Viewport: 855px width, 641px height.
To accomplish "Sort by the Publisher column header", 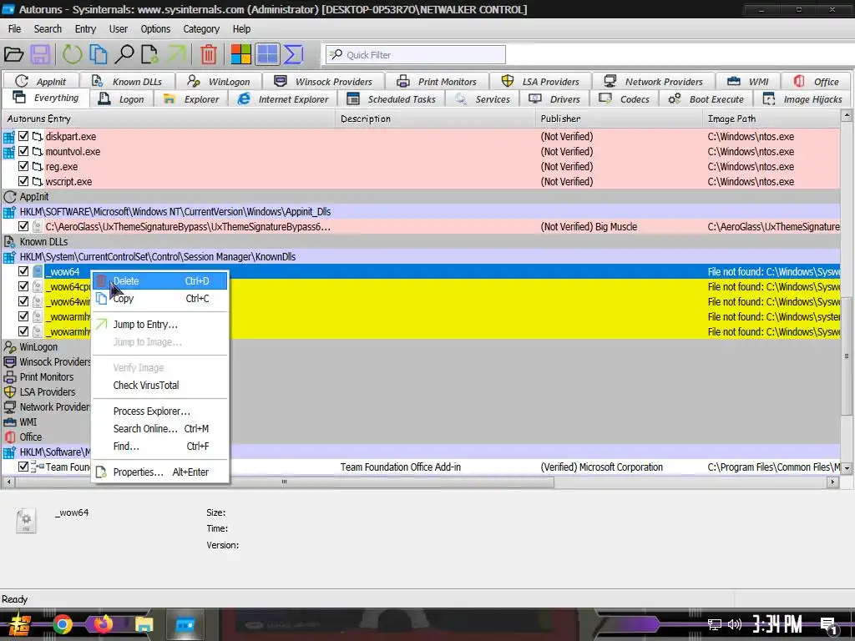I will point(619,119).
